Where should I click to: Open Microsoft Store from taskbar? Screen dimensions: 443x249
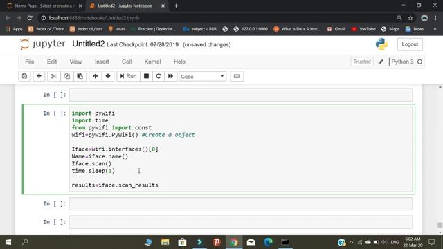182,242
